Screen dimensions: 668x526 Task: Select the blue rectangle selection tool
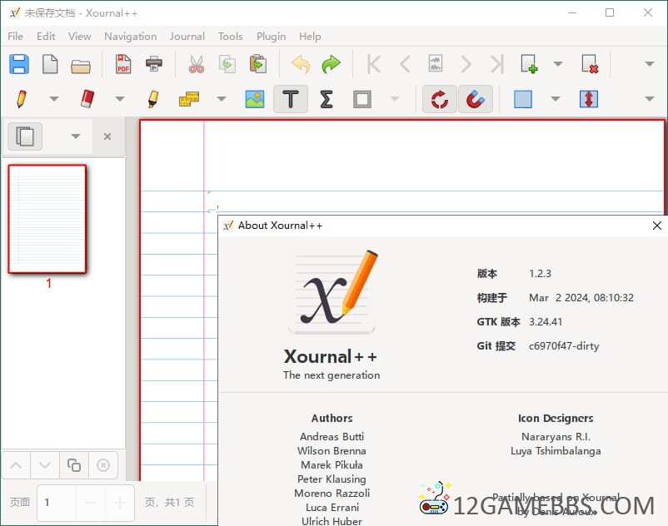pos(523,99)
